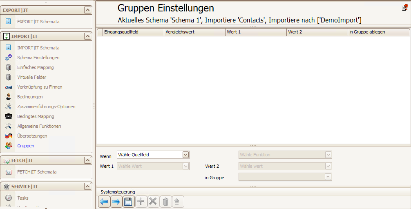The image size is (411, 209).
Task: Collapse the SERVICE|IT panel
Action: coord(87,187)
